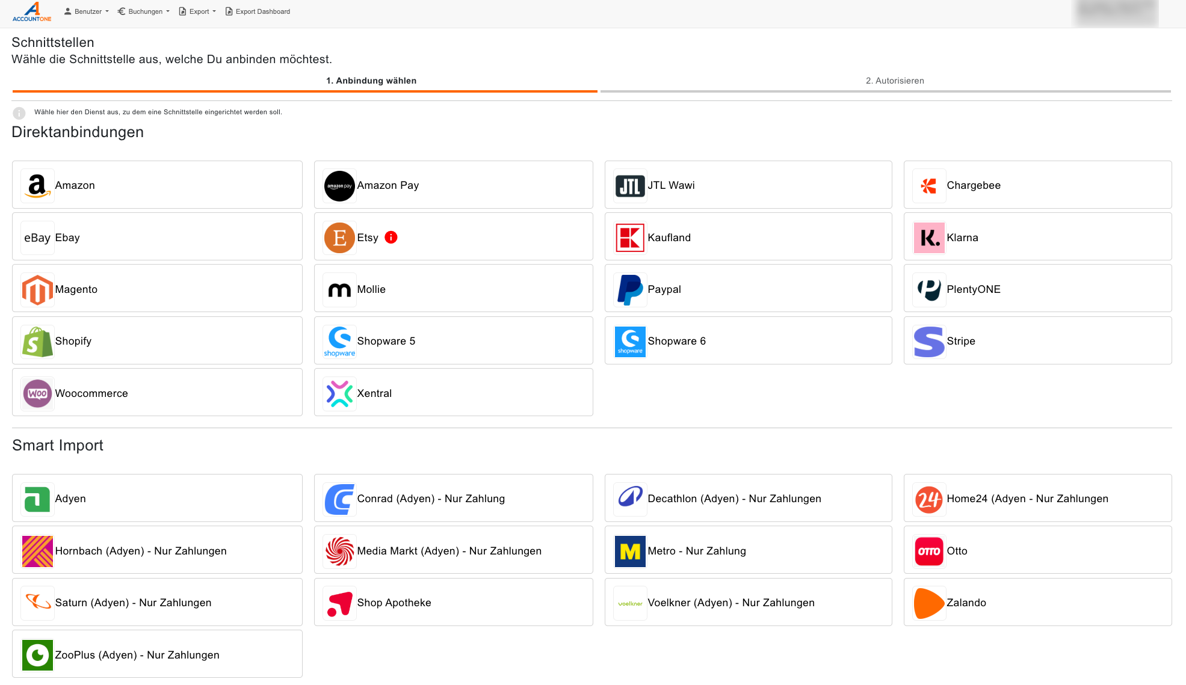
Task: Open the Export dropdown menu
Action: coord(197,11)
